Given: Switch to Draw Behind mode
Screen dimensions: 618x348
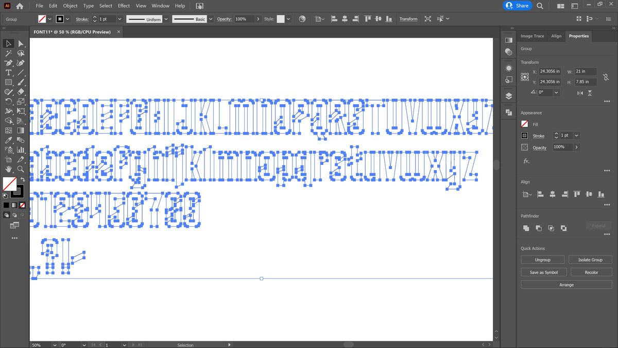Looking at the screenshot, I should pyautogui.click(x=14, y=214).
